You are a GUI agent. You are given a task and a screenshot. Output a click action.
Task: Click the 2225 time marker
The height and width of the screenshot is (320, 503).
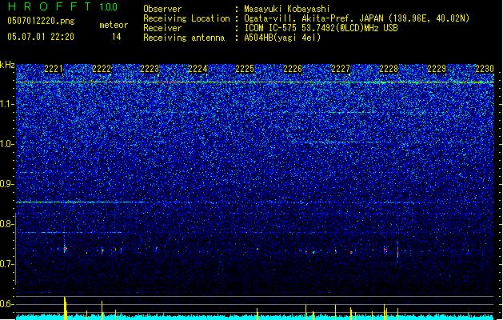(x=245, y=69)
